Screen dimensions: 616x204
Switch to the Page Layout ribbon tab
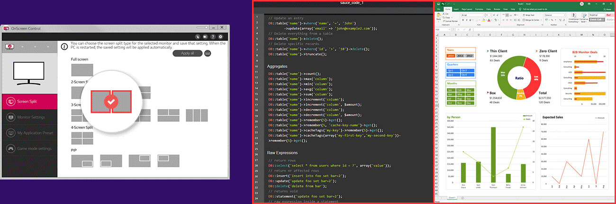point(467,9)
